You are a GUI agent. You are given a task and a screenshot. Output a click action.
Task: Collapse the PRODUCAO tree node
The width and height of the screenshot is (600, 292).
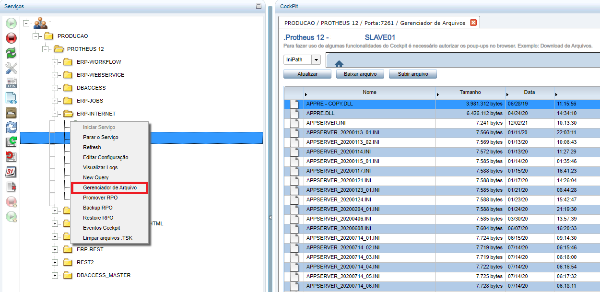click(x=35, y=36)
